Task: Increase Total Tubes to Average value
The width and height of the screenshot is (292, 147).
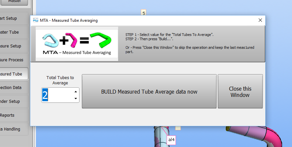Action: (x=76, y=92)
